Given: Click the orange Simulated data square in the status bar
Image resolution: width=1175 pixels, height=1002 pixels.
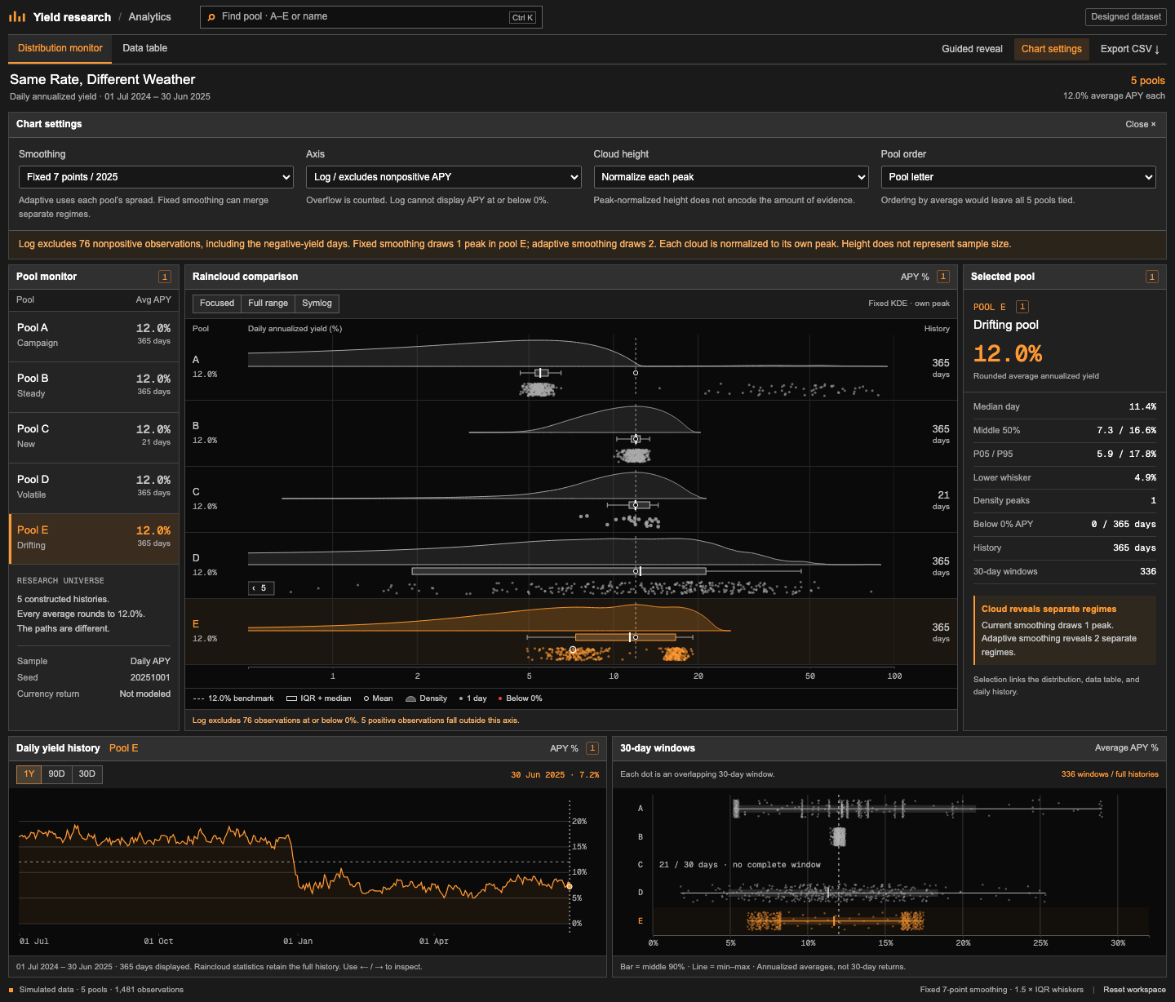Looking at the screenshot, I should tap(11, 990).
